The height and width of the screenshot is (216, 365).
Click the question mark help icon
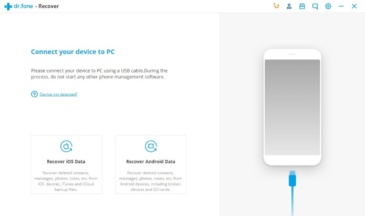point(34,94)
